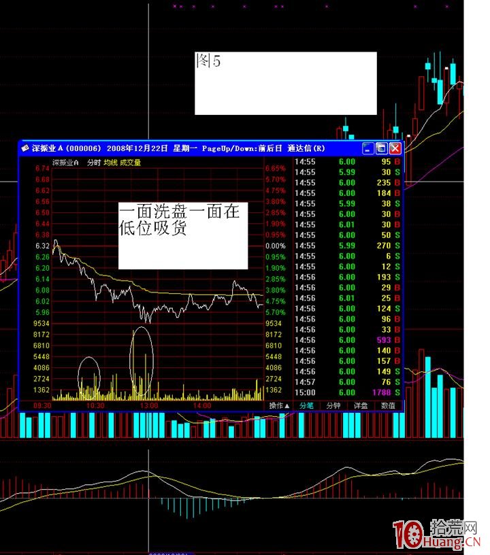Click the 09:30 time axis label
This screenshot has height=555, width=490.
[x=42, y=405]
